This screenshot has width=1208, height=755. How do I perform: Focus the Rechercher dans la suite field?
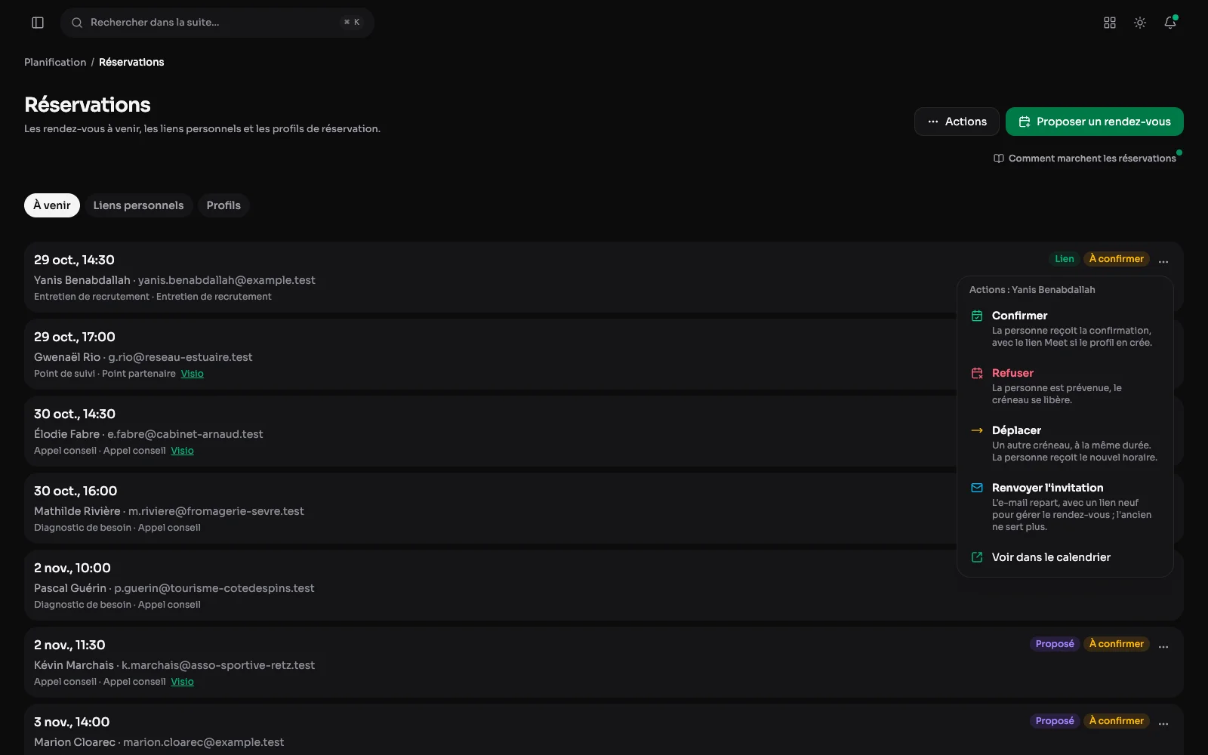pos(217,23)
